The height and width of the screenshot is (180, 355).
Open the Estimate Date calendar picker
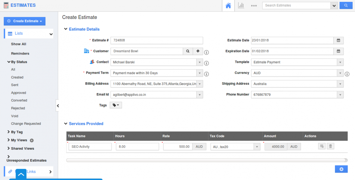click(338, 40)
